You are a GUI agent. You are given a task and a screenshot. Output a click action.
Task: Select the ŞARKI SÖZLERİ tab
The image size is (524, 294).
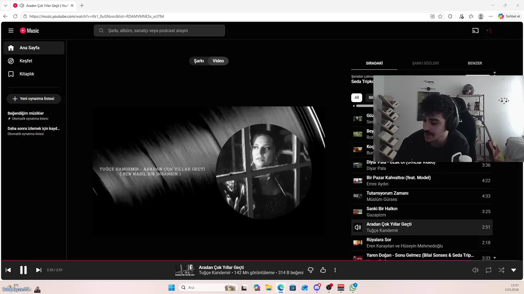coord(425,63)
